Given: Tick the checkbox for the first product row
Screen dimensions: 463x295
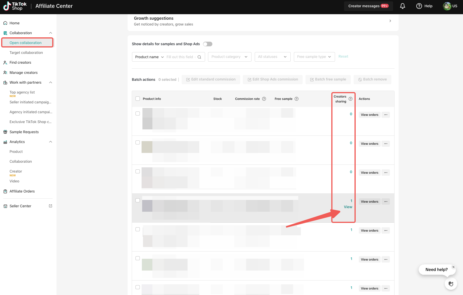Looking at the screenshot, I should 138,113.
